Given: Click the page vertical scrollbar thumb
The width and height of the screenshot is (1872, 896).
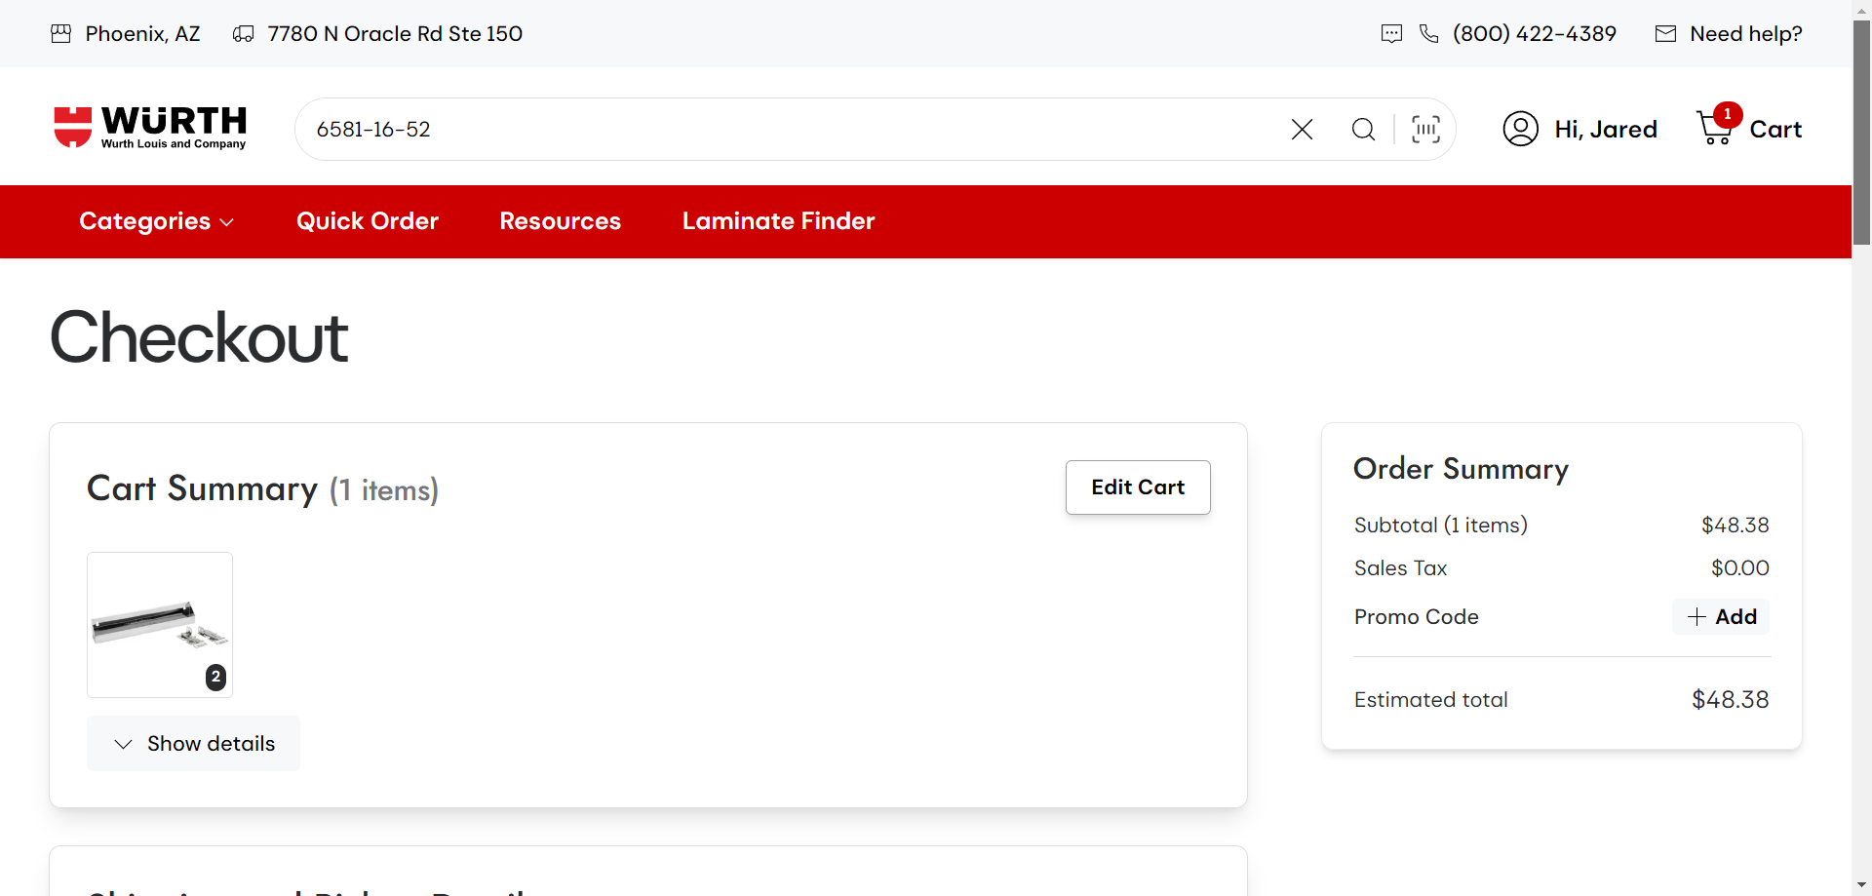Looking at the screenshot, I should [x=1862, y=132].
